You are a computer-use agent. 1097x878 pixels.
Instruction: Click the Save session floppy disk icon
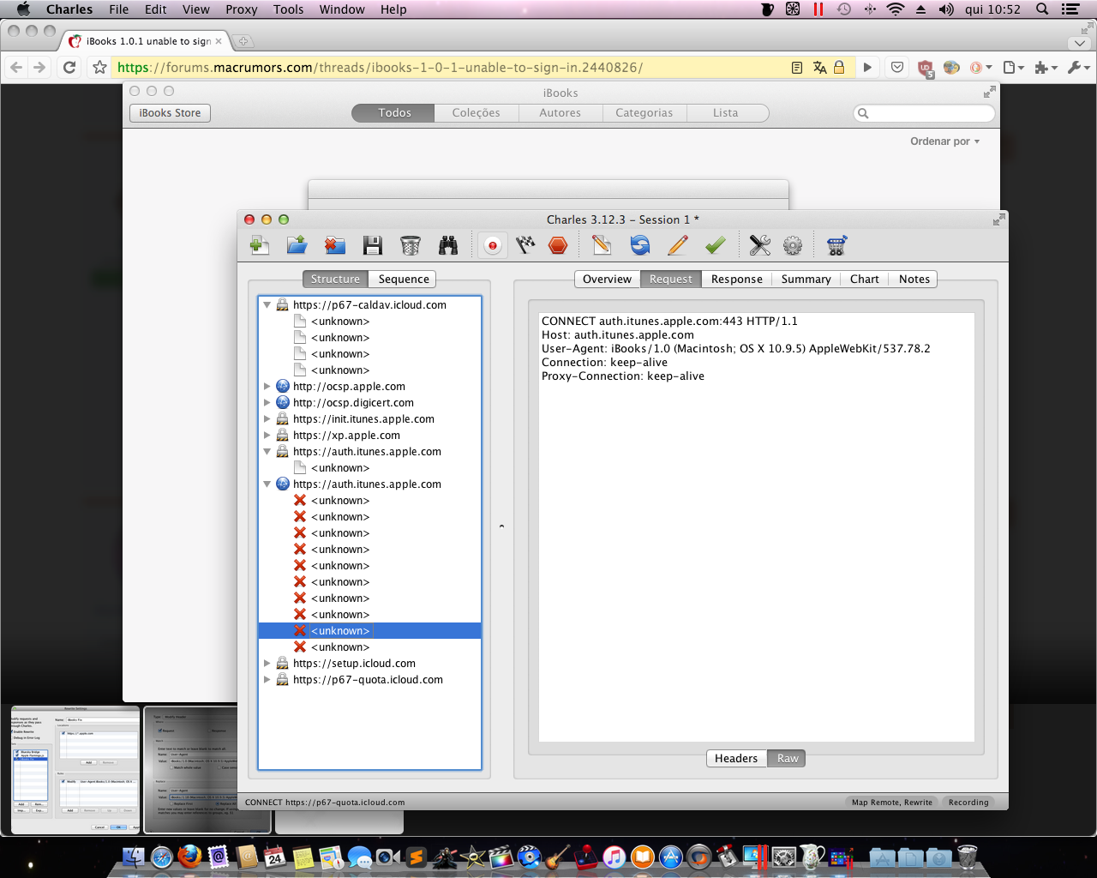click(372, 246)
